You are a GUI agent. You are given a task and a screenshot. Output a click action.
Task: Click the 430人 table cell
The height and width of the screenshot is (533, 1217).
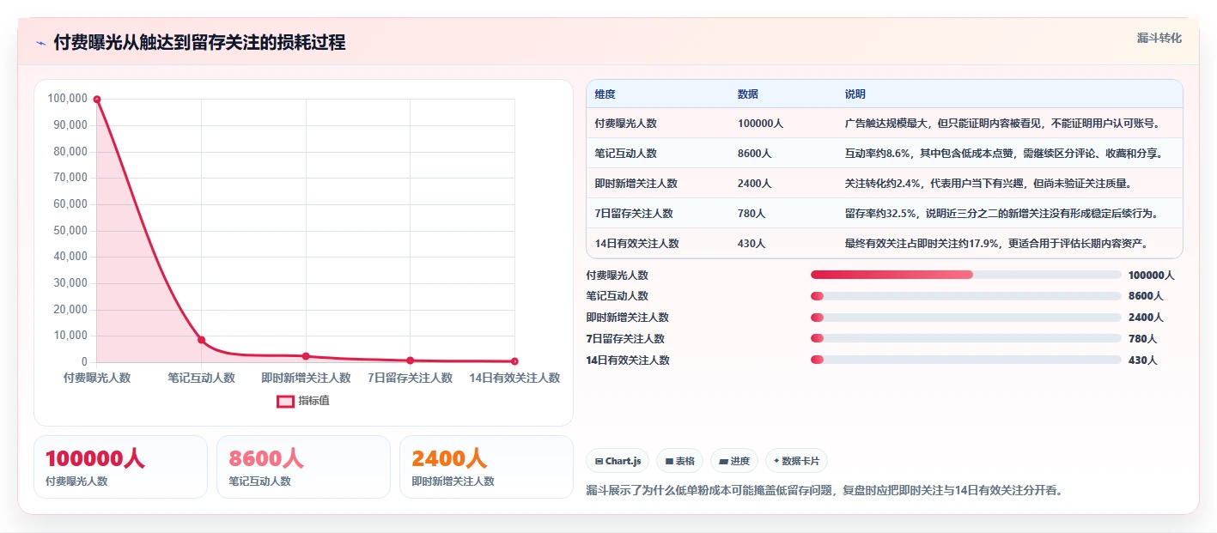[x=751, y=244]
